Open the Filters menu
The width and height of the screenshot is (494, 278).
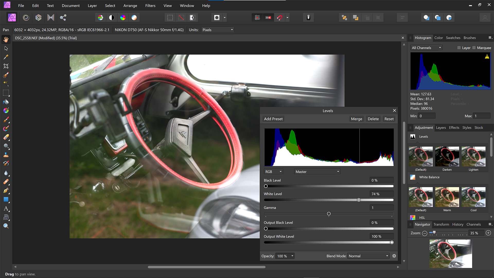[150, 6]
